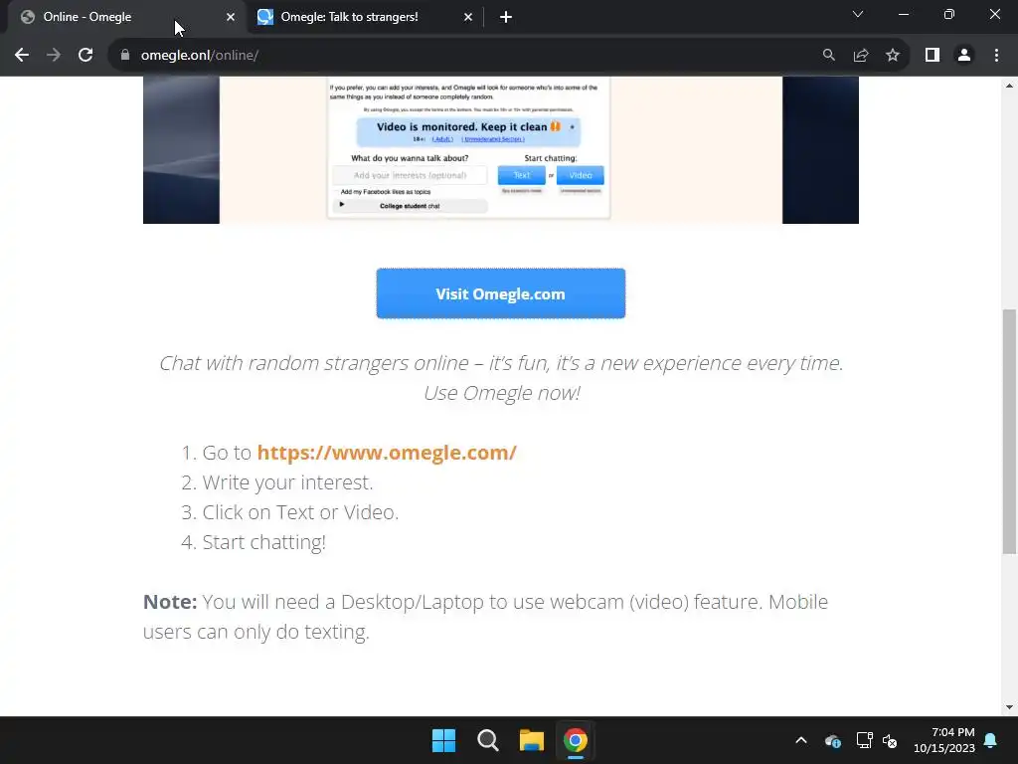The height and width of the screenshot is (764, 1018).
Task: Click the cloud sync tray icon
Action: point(833,740)
